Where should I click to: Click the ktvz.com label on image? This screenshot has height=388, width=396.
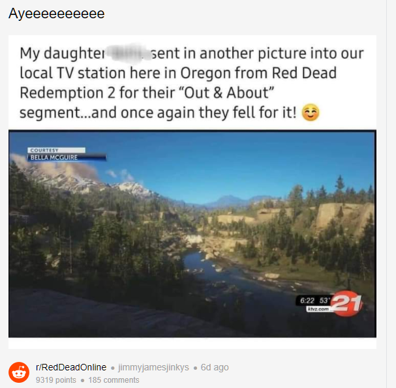[318, 309]
